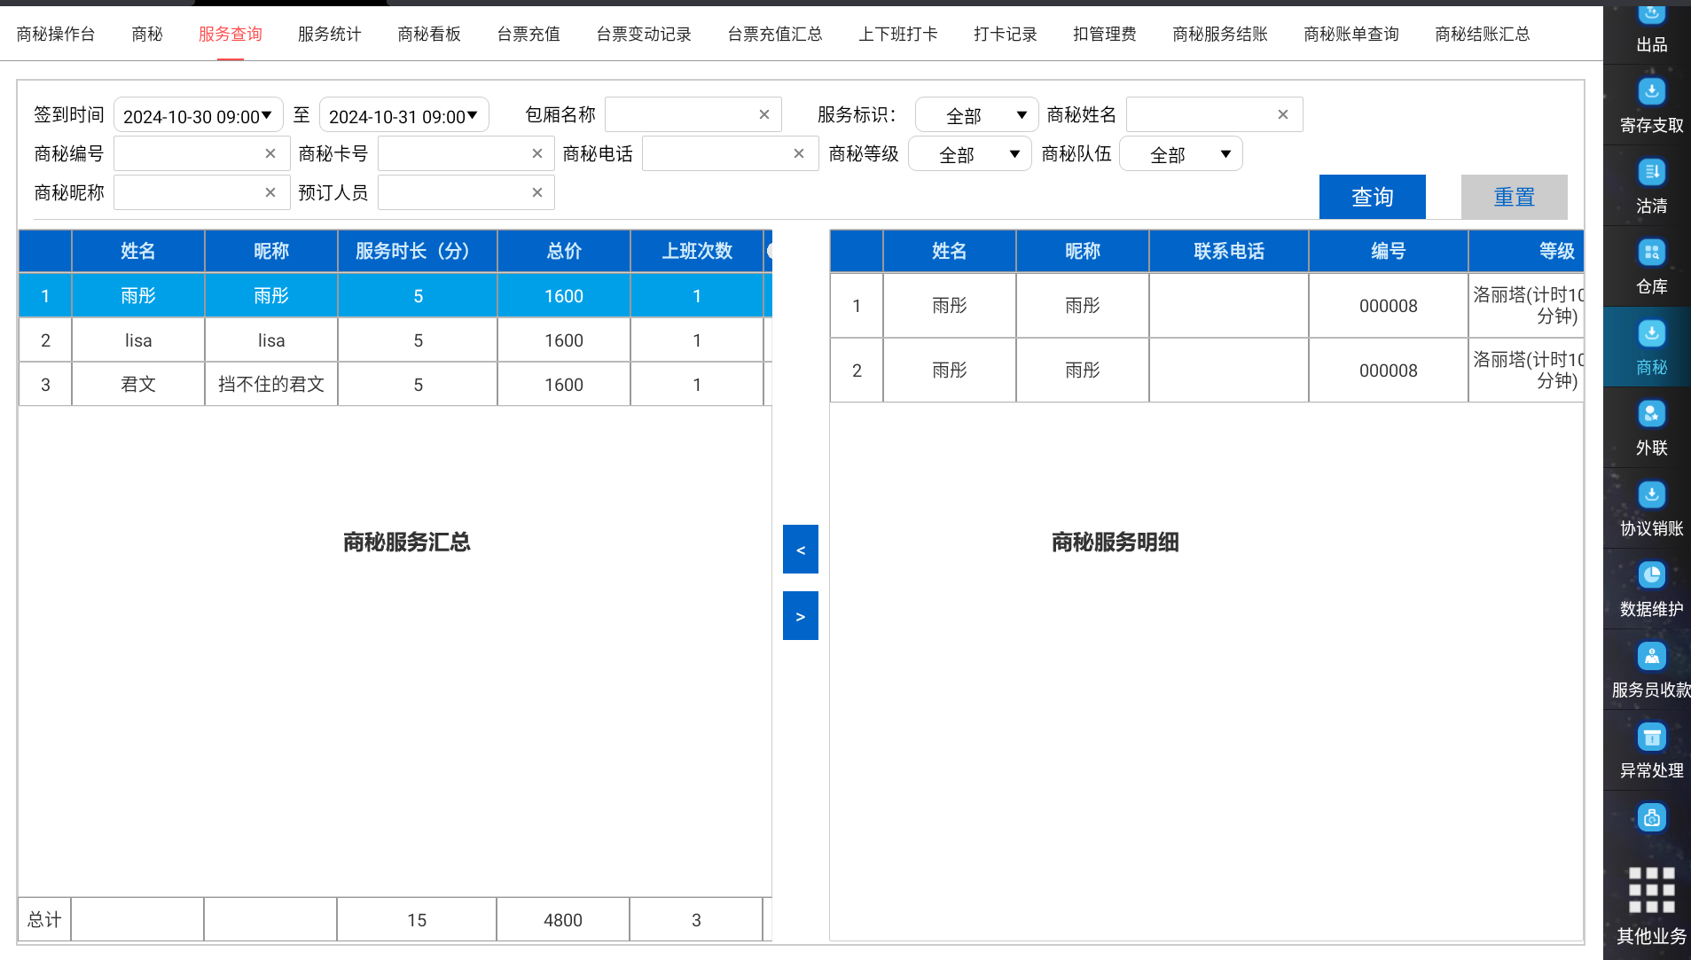Click the > expand arrow button
The image size is (1691, 960).
pyautogui.click(x=801, y=616)
